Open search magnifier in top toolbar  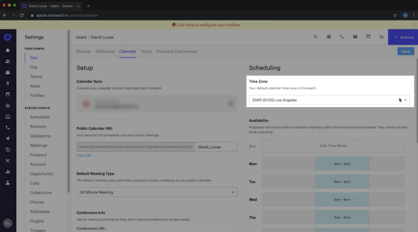[x=316, y=37]
